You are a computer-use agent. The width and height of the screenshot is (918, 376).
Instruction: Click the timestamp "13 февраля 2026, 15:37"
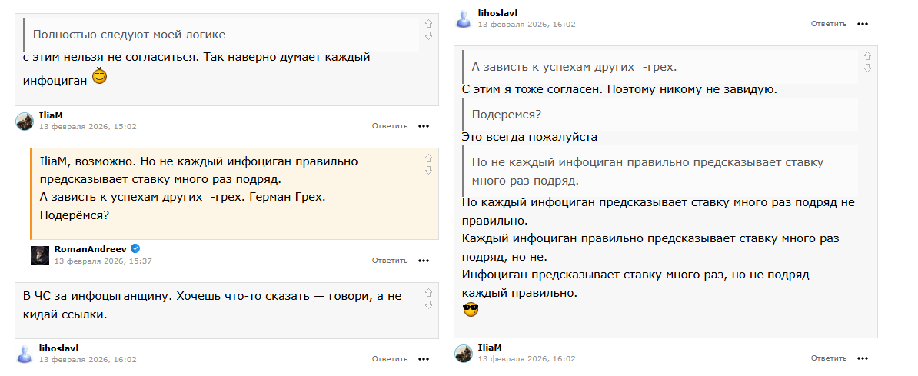point(103,261)
